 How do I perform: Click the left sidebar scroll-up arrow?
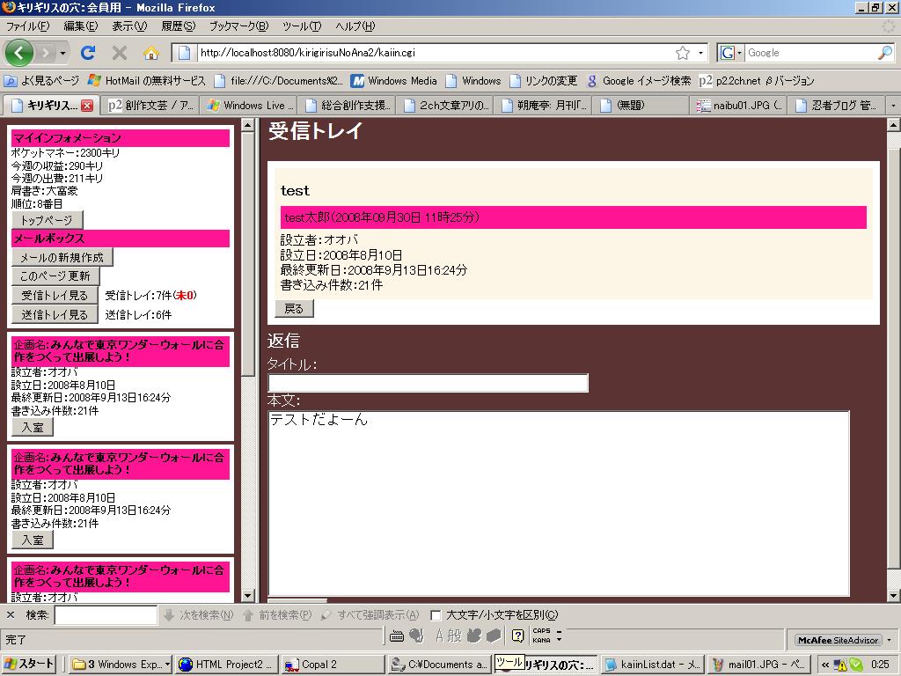coord(248,125)
